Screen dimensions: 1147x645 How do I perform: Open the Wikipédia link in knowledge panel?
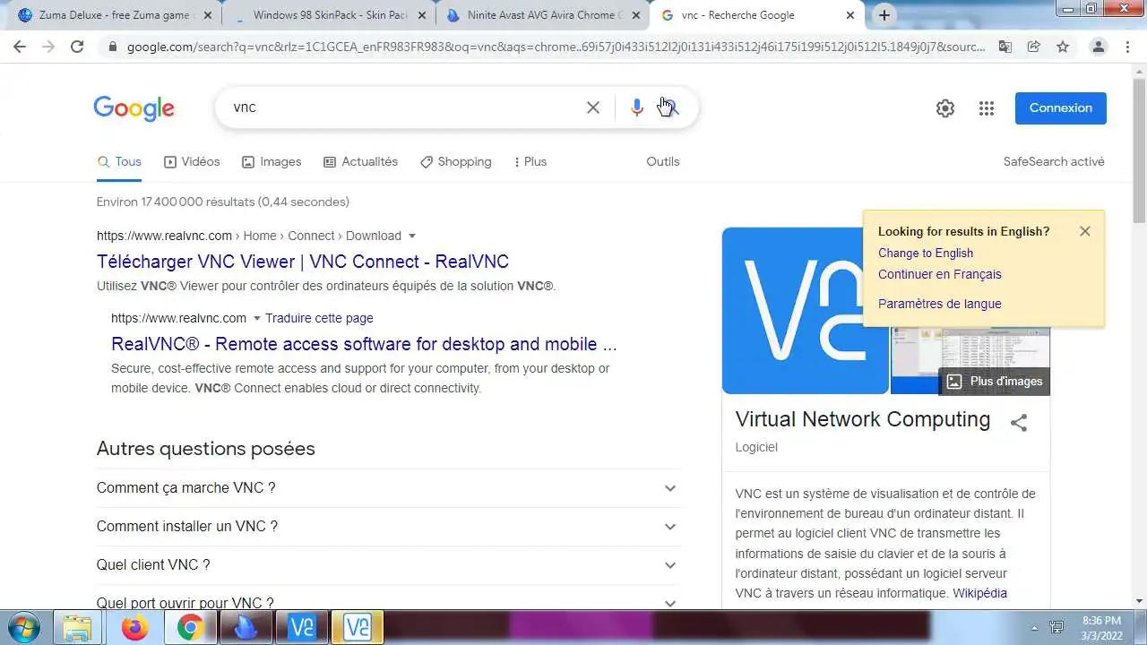pyautogui.click(x=979, y=593)
